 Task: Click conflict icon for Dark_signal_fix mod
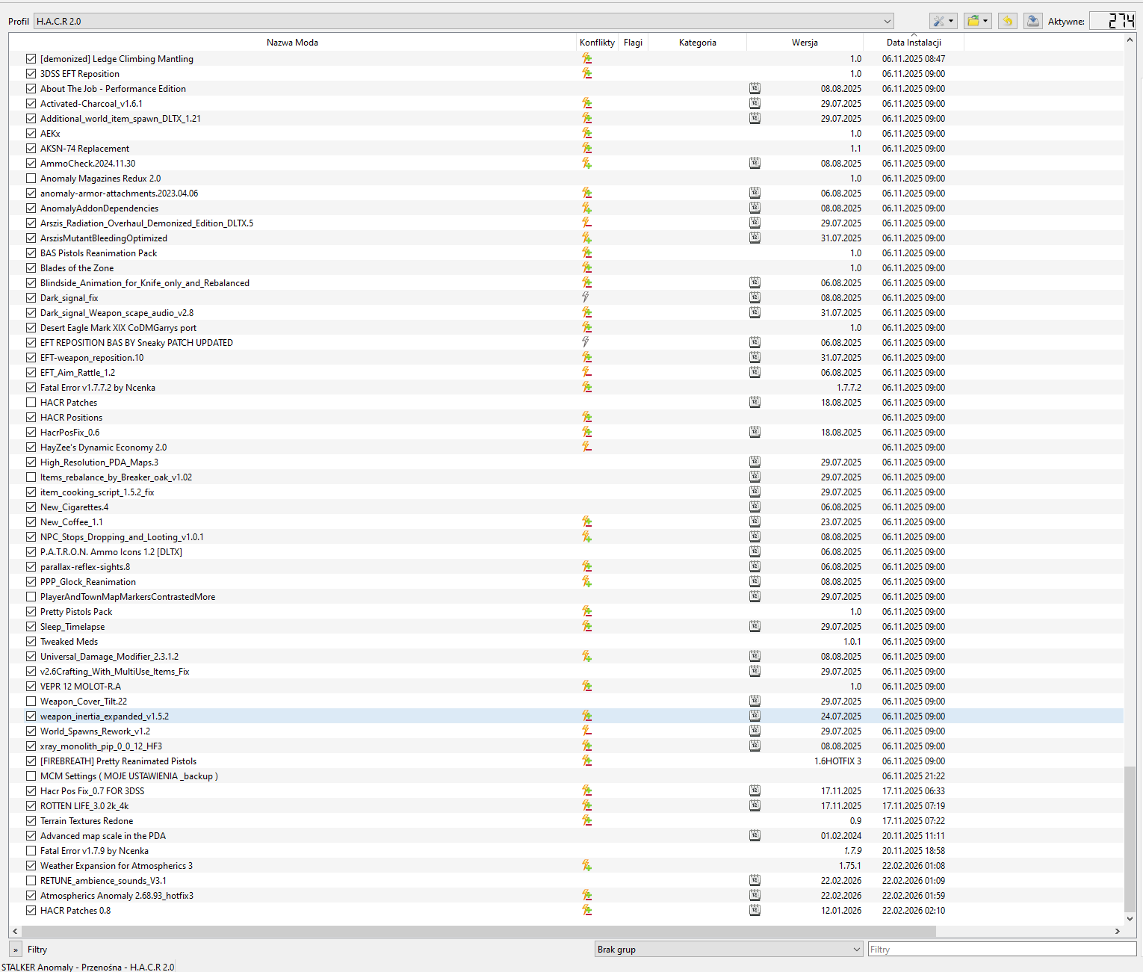[x=586, y=297]
